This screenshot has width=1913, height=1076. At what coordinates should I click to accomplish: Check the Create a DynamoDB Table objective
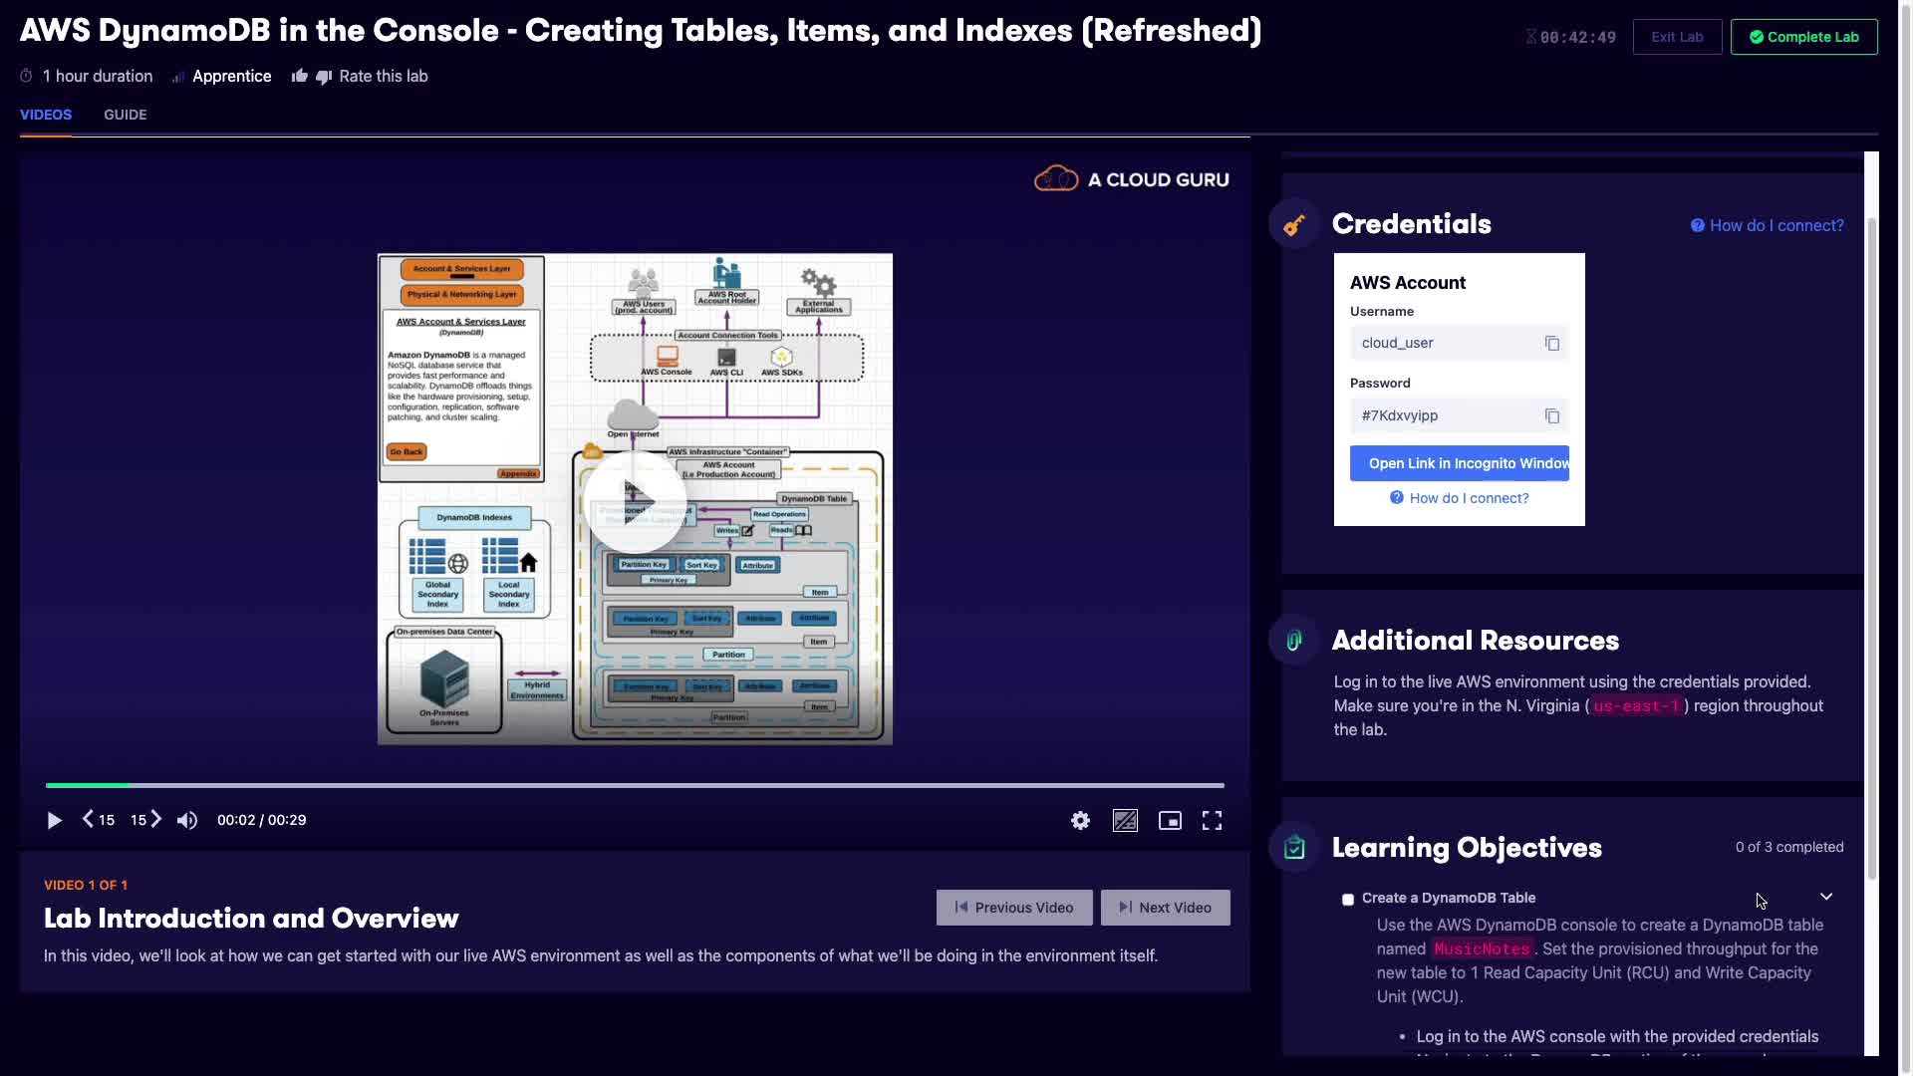pos(1348,899)
